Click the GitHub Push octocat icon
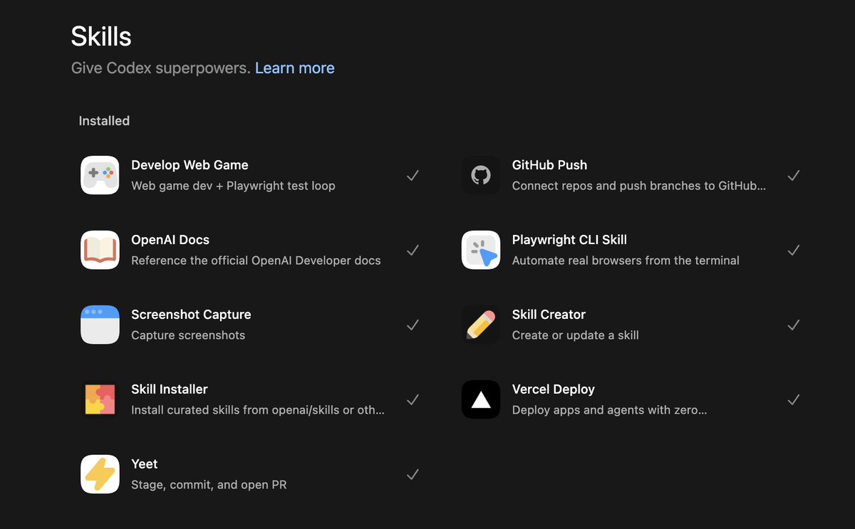855x529 pixels. (x=481, y=175)
